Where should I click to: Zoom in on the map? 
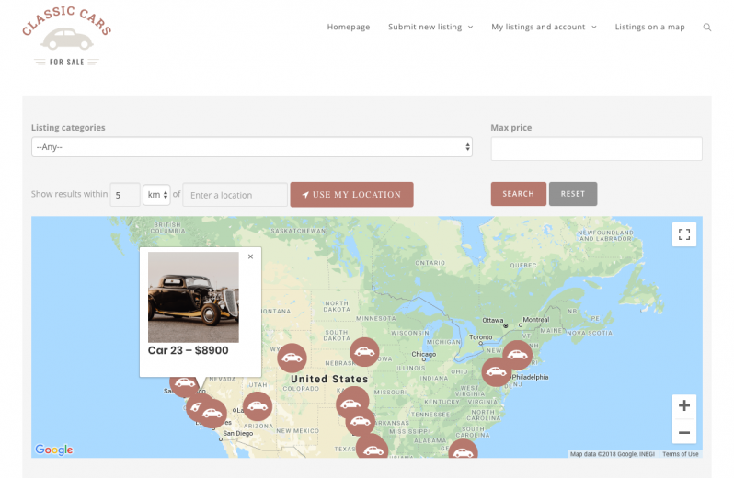(684, 405)
